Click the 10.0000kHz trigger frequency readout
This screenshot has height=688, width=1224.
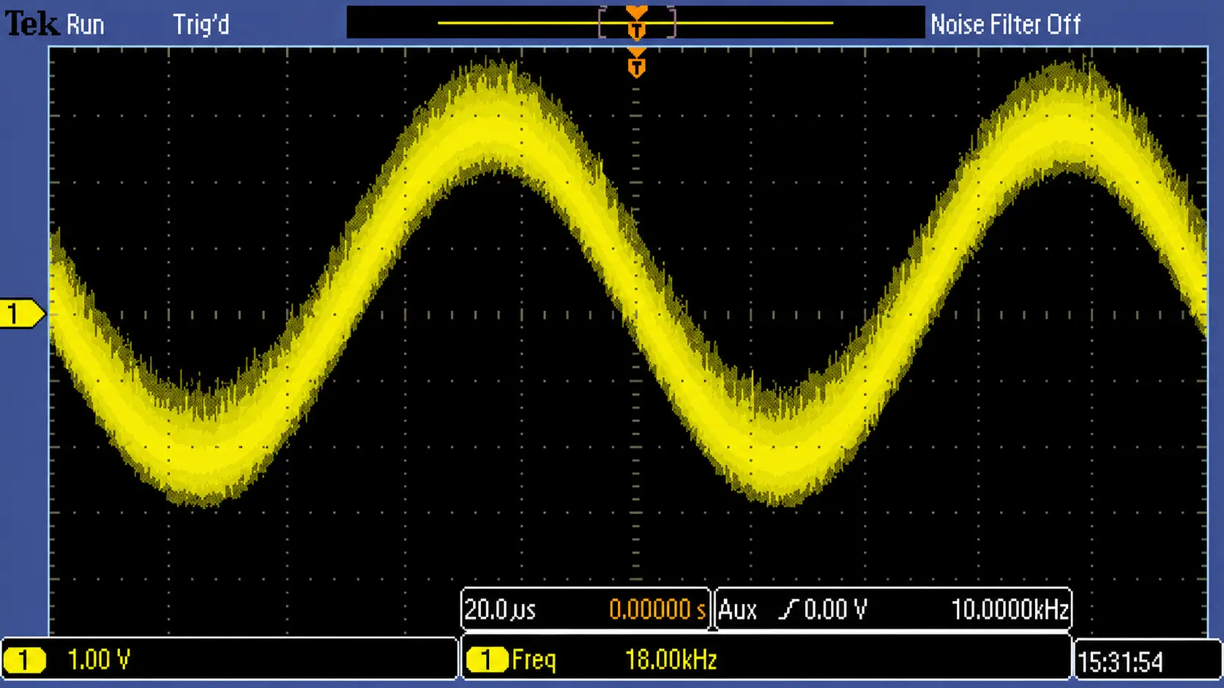(1010, 609)
